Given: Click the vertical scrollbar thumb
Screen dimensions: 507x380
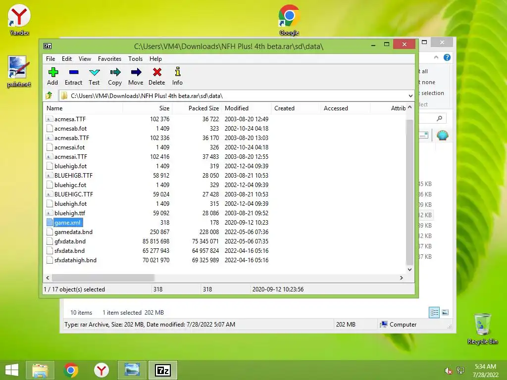Looking at the screenshot, I should [409, 192].
